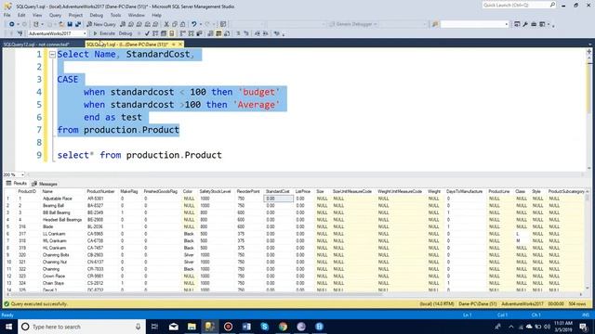
Task: Click the 'Adjustable Race' name cell
Action: click(x=58, y=199)
